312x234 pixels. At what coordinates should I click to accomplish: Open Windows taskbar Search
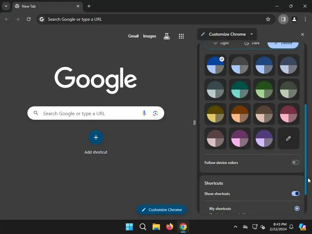[x=143, y=227]
